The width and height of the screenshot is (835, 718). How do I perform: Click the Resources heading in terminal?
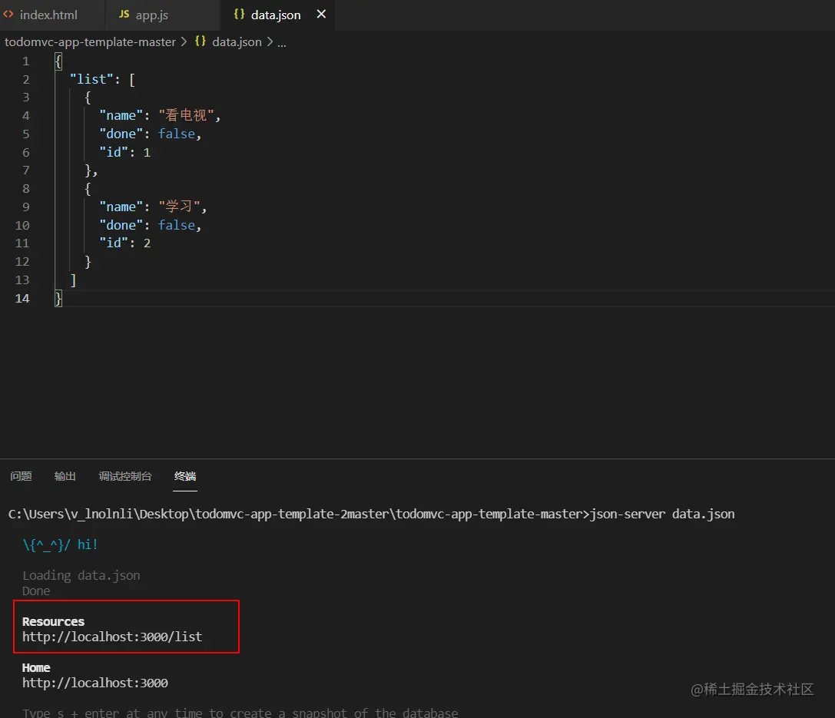53,621
